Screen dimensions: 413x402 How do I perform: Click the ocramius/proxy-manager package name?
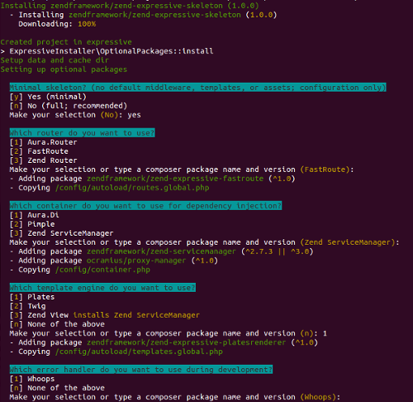(x=136, y=261)
